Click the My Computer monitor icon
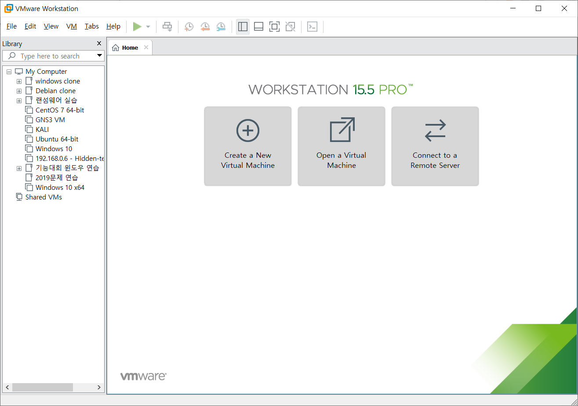 pos(19,71)
